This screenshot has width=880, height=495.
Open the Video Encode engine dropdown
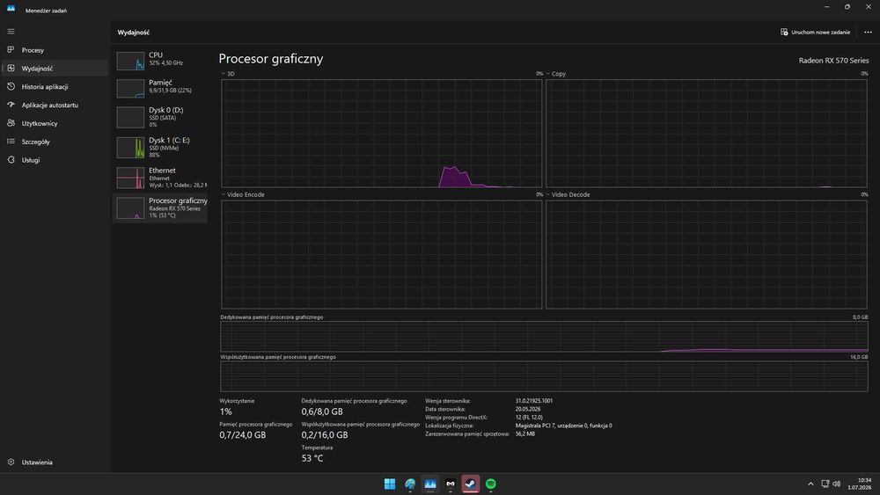point(243,194)
